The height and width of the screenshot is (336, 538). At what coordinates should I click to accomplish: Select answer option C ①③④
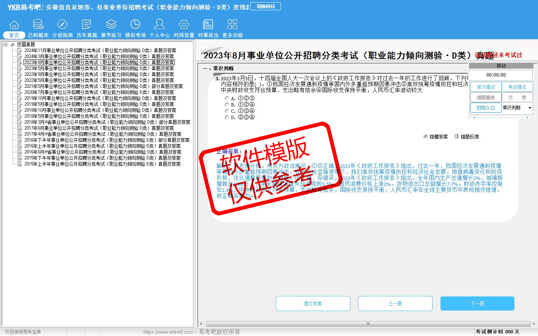click(x=227, y=111)
